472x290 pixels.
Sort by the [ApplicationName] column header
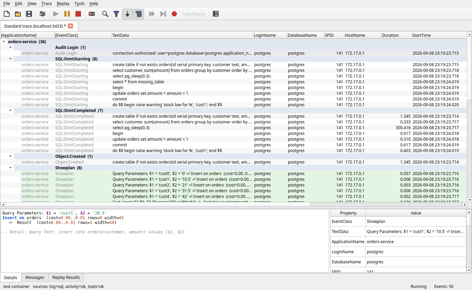(27, 35)
